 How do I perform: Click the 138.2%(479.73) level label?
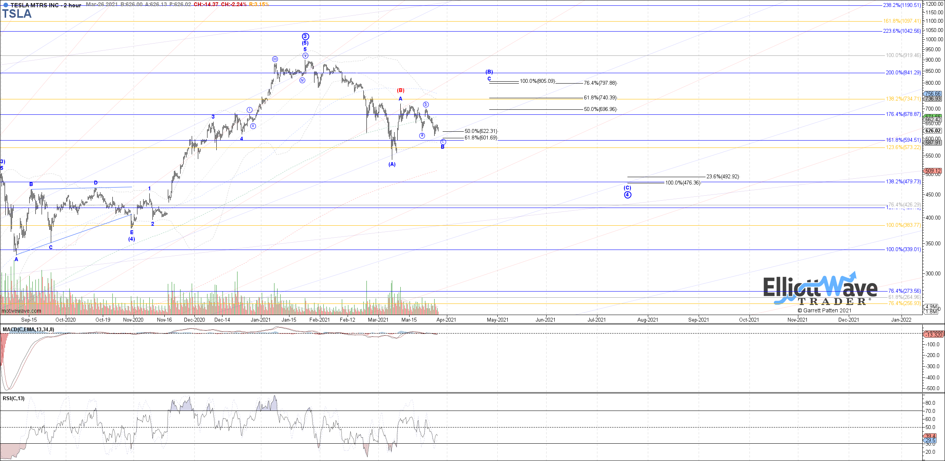pos(903,182)
